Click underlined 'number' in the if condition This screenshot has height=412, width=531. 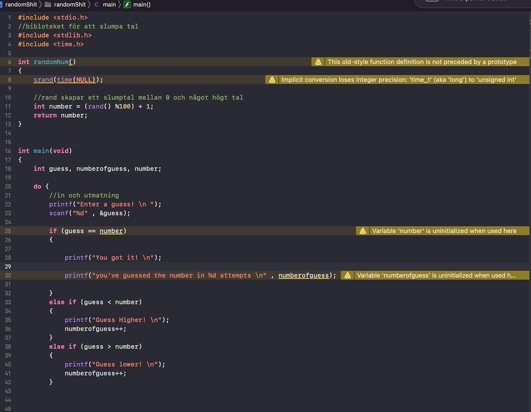[111, 231]
